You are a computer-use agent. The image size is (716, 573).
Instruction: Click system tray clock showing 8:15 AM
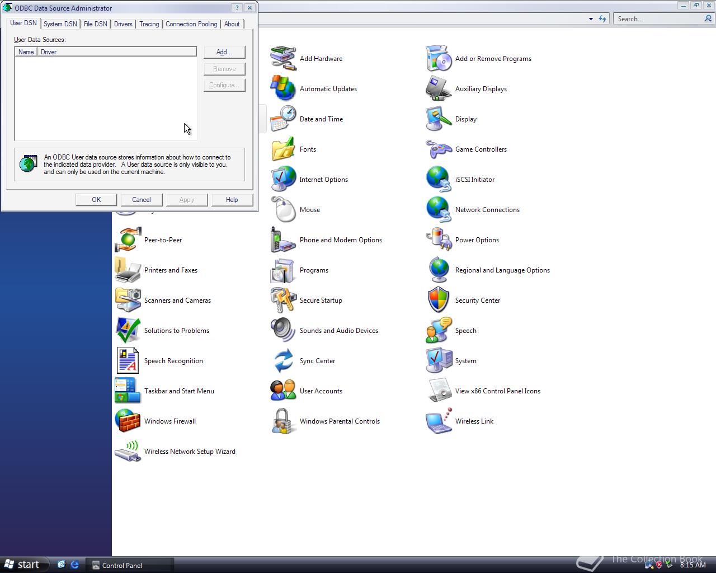(693, 565)
